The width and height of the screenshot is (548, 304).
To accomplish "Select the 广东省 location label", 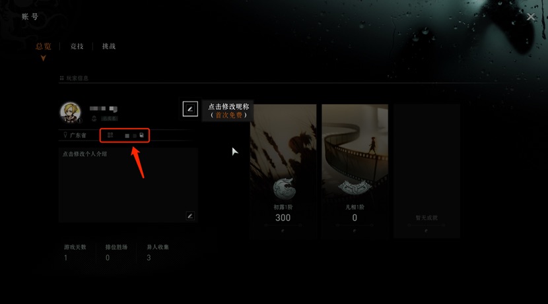I will pos(78,135).
